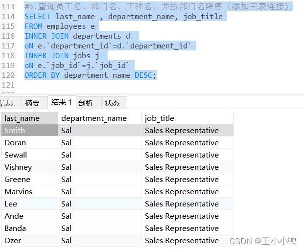
Task: Select the Sewall cell
Action: 29,155
